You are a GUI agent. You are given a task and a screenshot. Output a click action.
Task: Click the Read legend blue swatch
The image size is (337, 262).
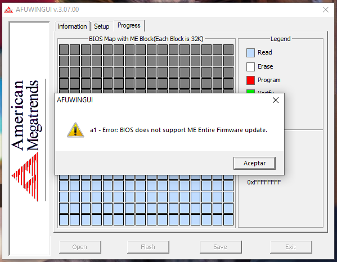(250, 53)
